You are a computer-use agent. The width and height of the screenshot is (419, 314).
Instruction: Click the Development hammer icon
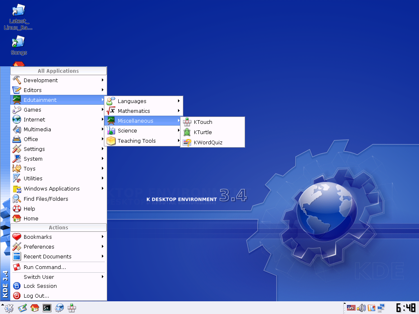(17, 80)
